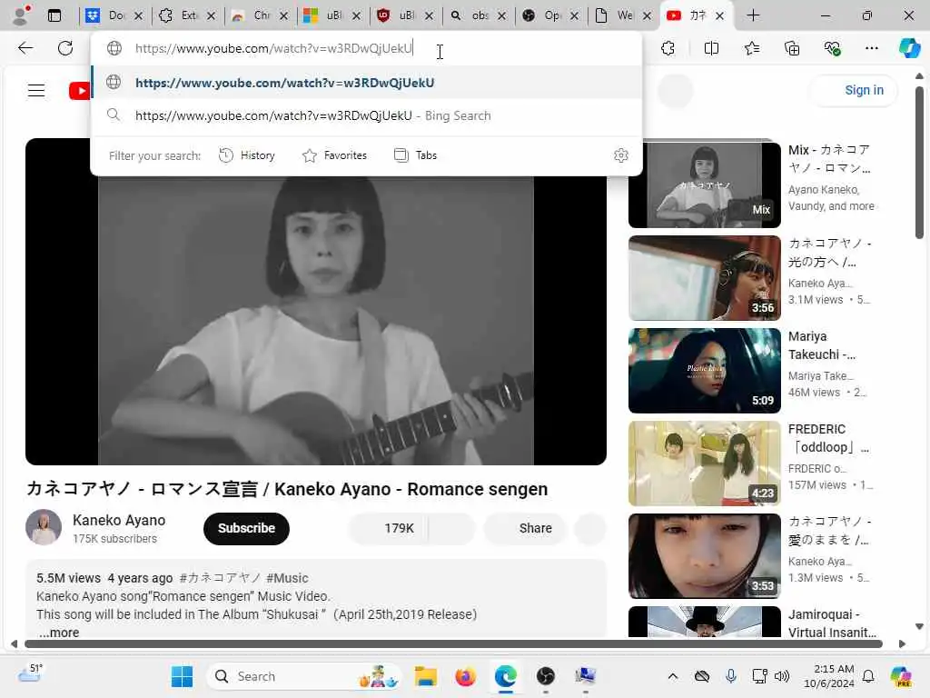Open the Favorites star-list icon in the toolbar
930x698 pixels.
tap(751, 48)
